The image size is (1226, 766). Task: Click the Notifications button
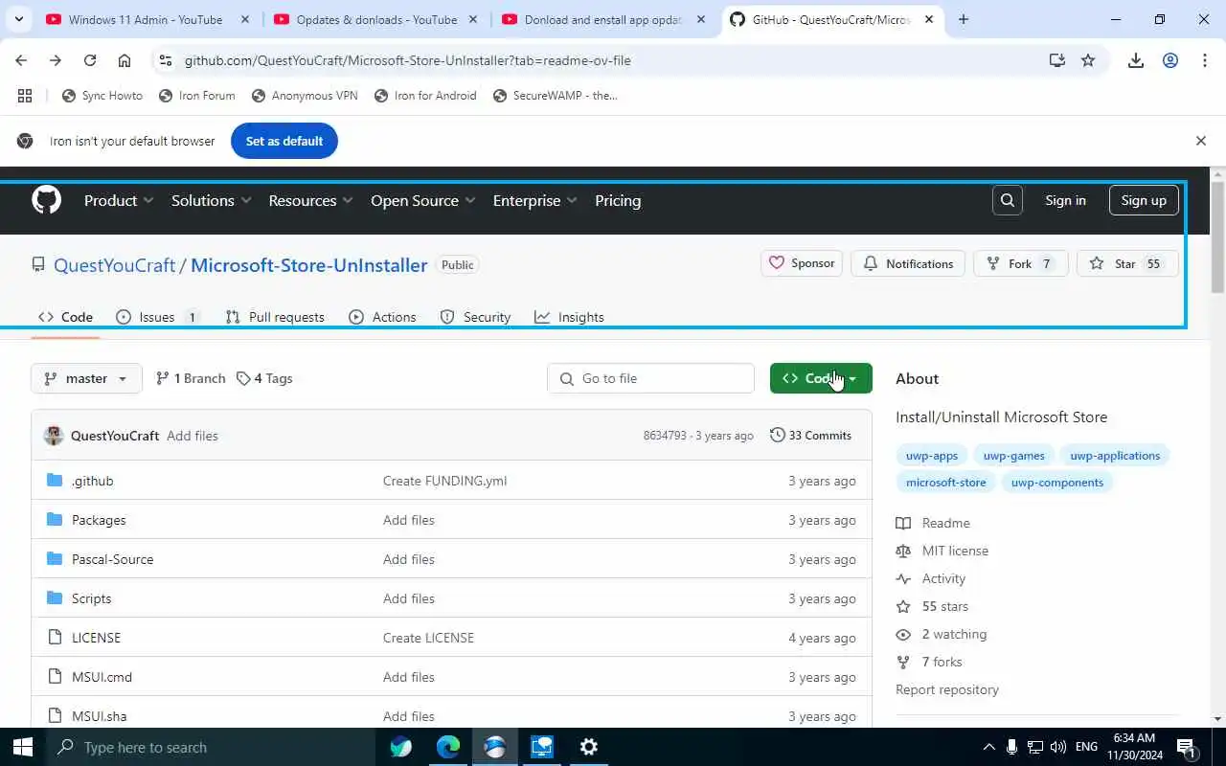[908, 263]
